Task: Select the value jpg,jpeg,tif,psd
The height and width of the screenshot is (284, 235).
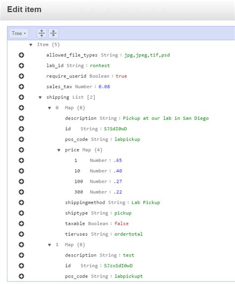Action: pyautogui.click(x=147, y=55)
